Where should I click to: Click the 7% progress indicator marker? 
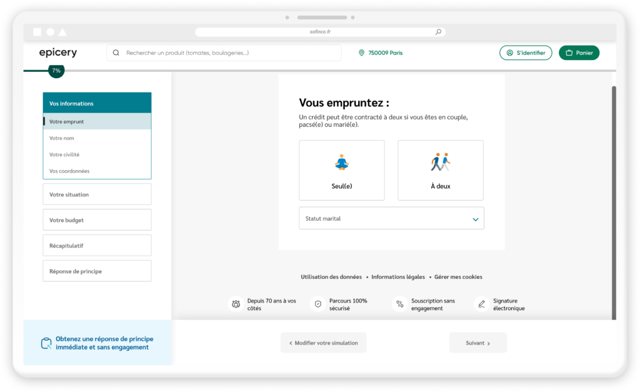[x=56, y=71]
